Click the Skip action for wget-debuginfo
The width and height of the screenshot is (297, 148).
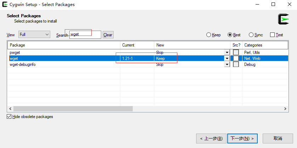pos(160,64)
